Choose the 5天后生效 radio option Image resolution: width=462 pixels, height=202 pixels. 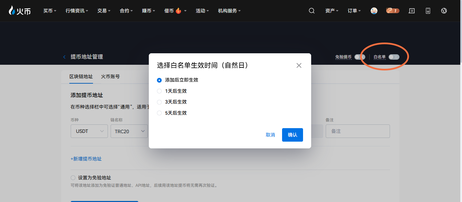coord(159,113)
